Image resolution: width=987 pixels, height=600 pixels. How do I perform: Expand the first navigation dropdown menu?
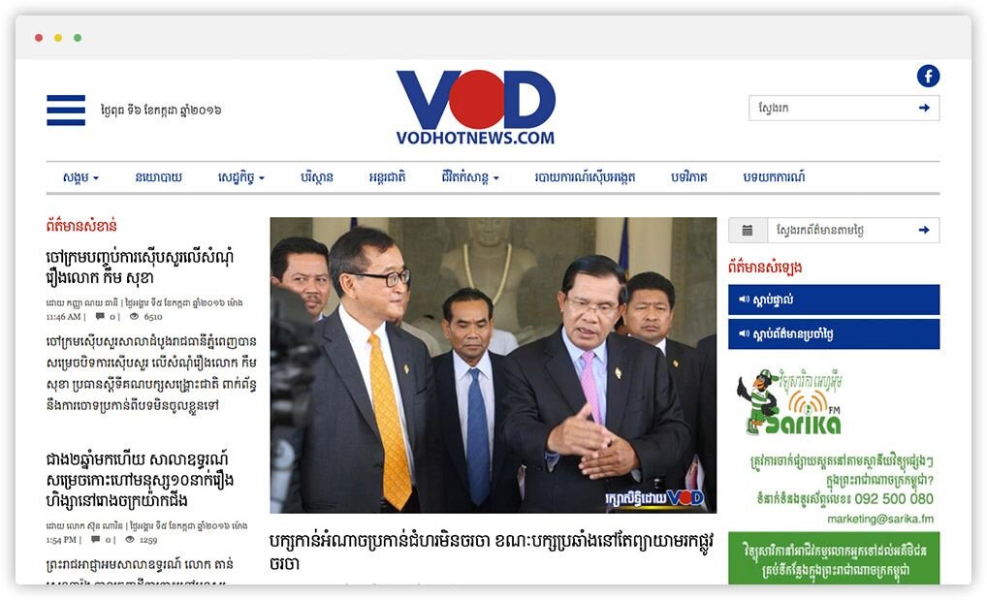click(x=80, y=177)
